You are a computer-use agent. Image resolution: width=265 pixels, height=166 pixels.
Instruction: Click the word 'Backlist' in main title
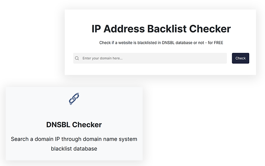point(167,29)
